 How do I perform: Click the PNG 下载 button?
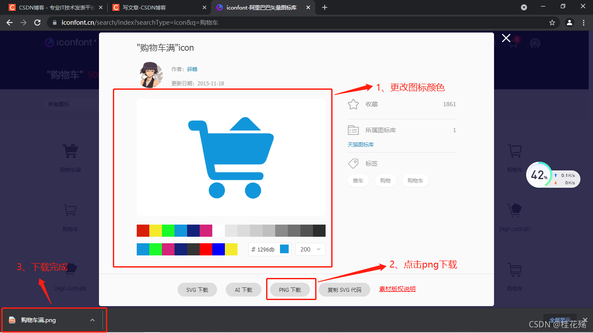click(290, 290)
